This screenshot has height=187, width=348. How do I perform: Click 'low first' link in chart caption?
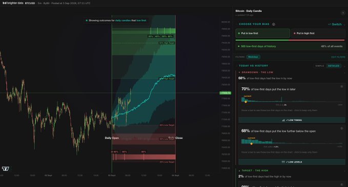click(141, 21)
